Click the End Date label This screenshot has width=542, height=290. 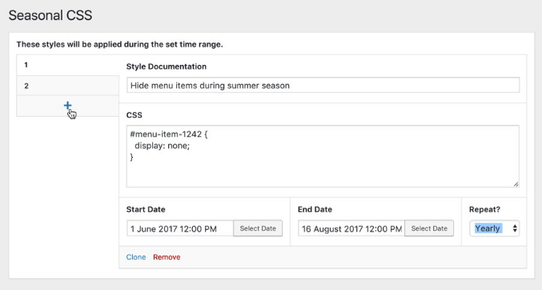[315, 209]
